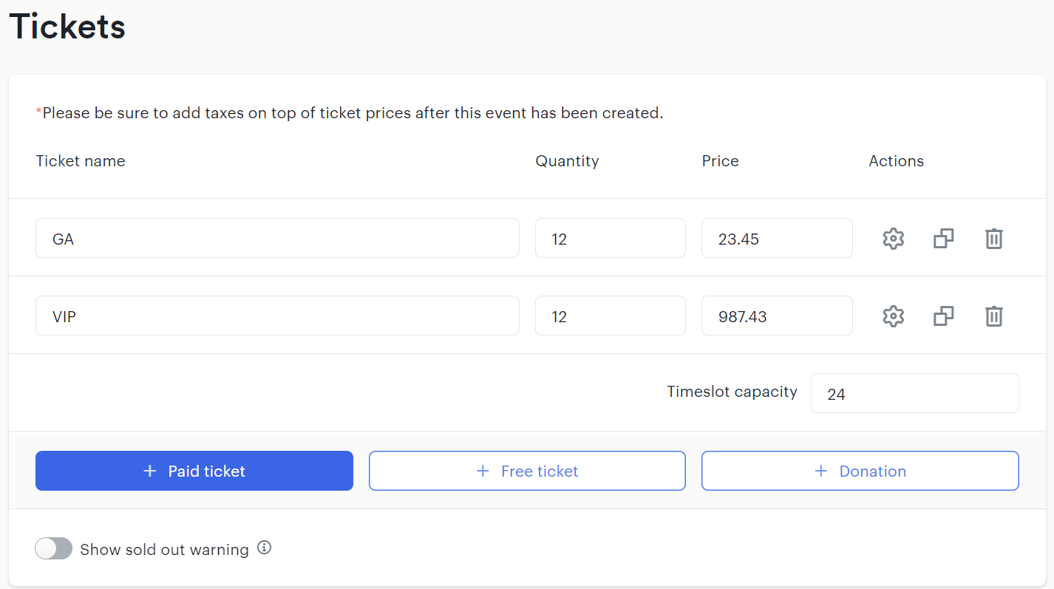Enable the Show sold out warning toggle
Viewport: 1054px width, 589px height.
coord(54,548)
